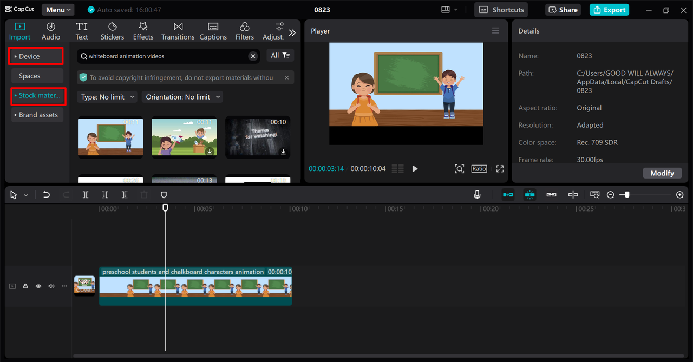Undo the last action
The image size is (693, 362).
[x=46, y=195]
